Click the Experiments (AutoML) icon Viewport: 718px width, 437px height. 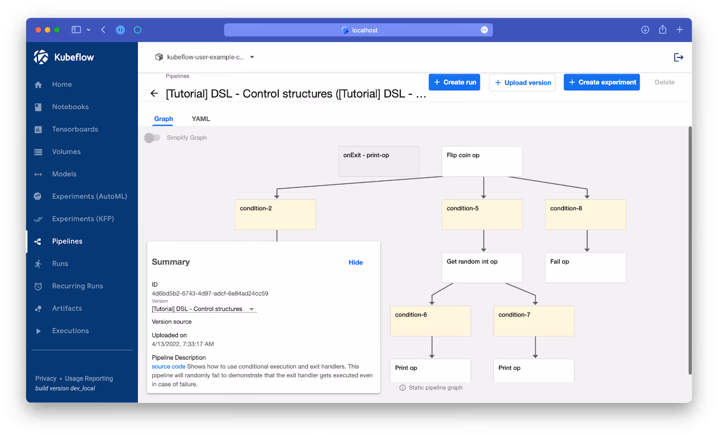(38, 196)
